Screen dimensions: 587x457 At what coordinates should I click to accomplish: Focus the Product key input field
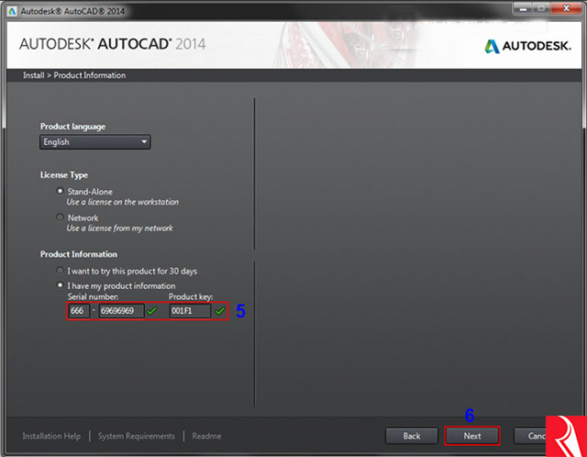tap(189, 311)
